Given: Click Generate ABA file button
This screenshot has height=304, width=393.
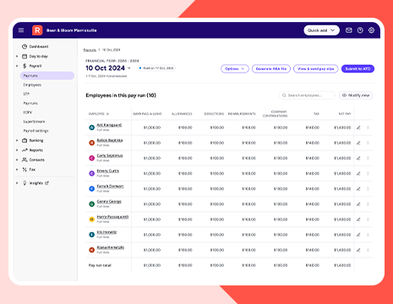Looking at the screenshot, I should pos(271,68).
